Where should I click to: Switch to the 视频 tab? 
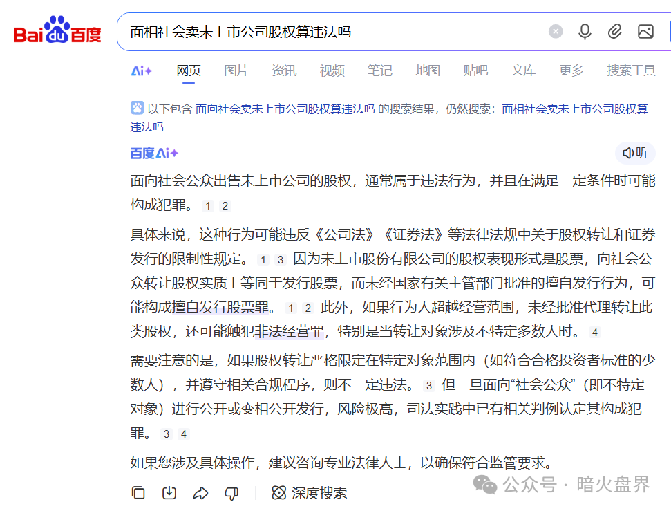[332, 71]
